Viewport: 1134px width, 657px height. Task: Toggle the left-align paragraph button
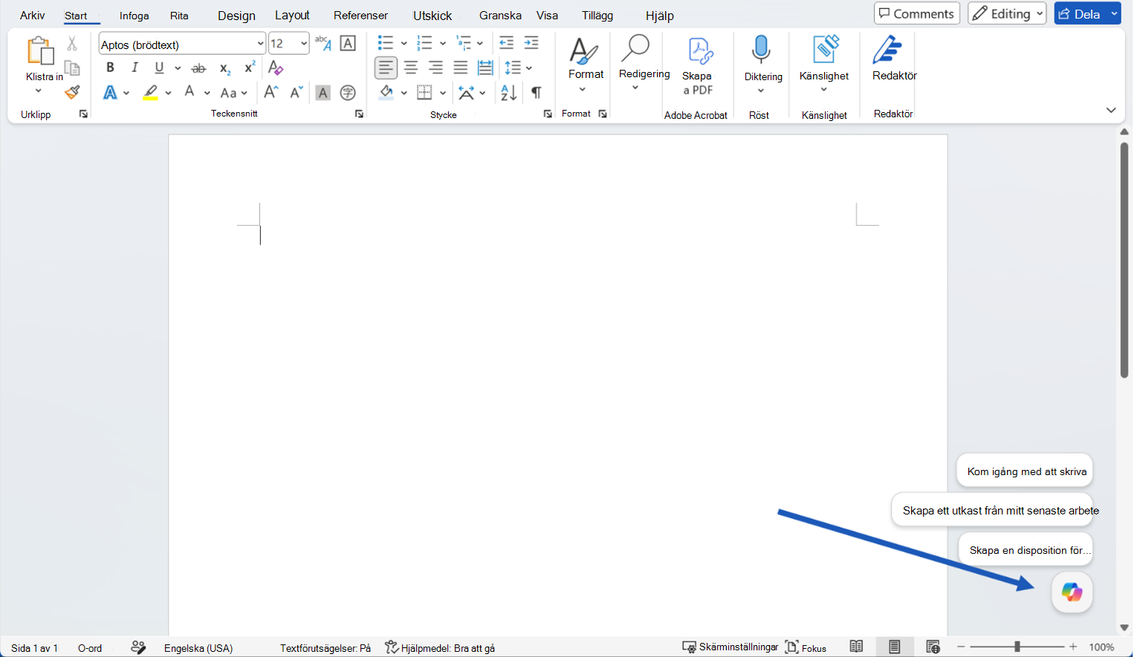[386, 68]
